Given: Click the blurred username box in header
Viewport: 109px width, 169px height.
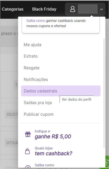Looking at the screenshot, I should pos(88,9).
